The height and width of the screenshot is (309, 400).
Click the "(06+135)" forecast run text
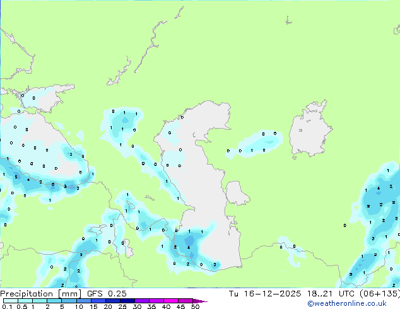tap(380, 294)
